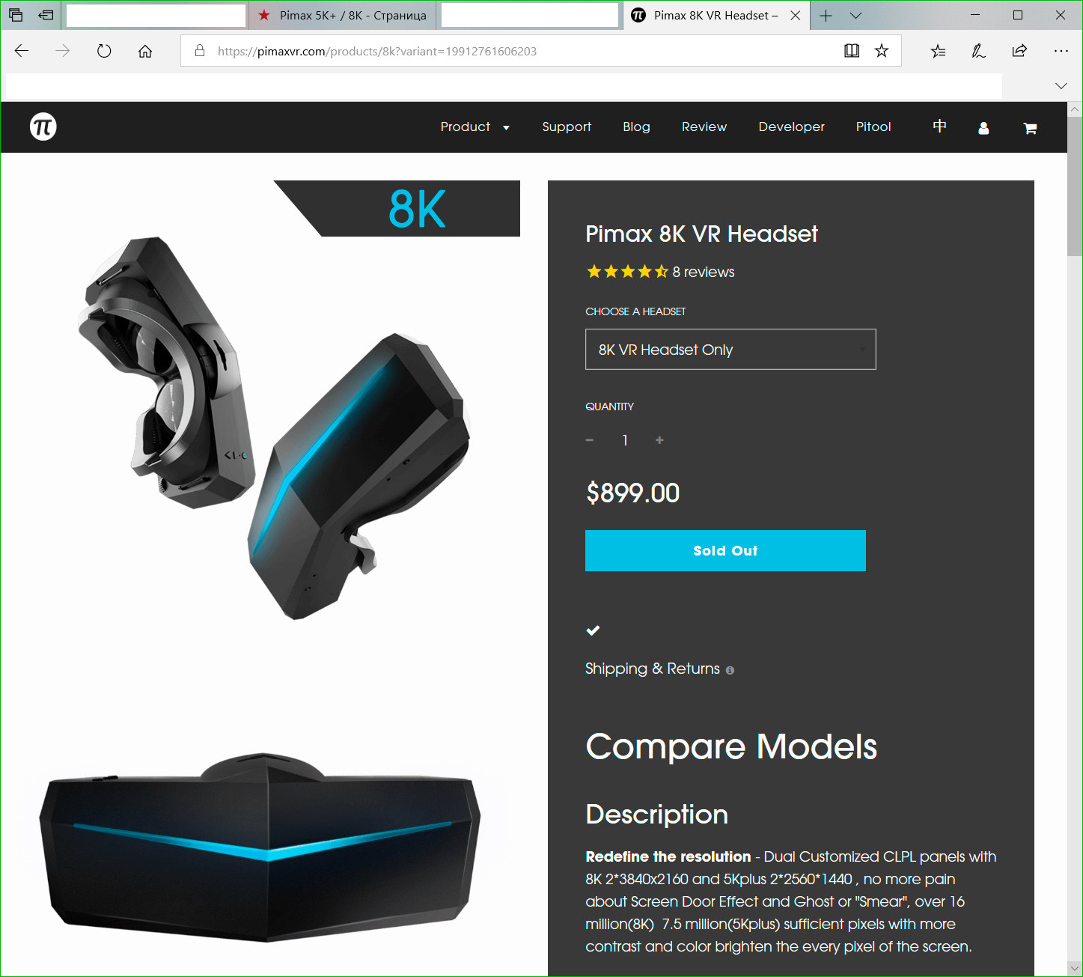Open the user account icon
The width and height of the screenshot is (1083, 977).
pyautogui.click(x=983, y=128)
